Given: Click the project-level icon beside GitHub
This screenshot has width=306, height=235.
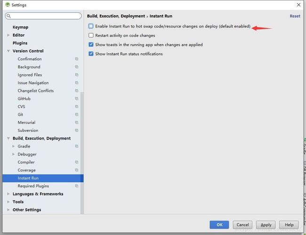Looking at the screenshot, I should (x=77, y=99).
